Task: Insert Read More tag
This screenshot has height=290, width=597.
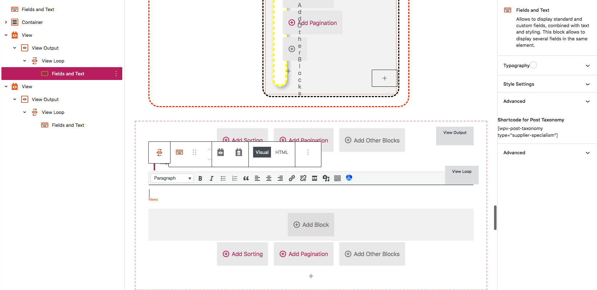Action: [315, 178]
